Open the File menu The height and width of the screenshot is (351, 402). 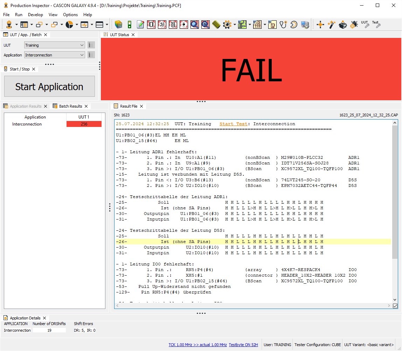pos(6,15)
